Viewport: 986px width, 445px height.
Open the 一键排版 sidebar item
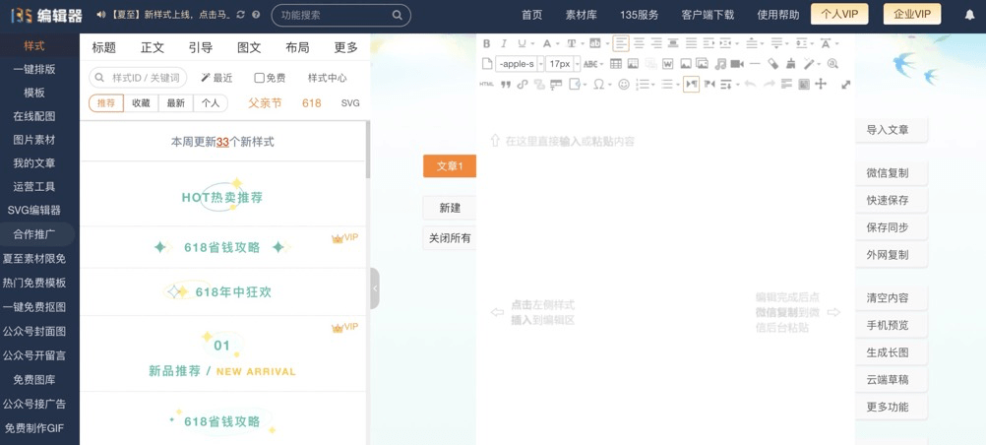click(x=34, y=69)
